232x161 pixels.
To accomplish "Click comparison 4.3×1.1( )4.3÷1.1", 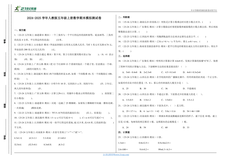I will pyautogui.click(x=25, y=138).
